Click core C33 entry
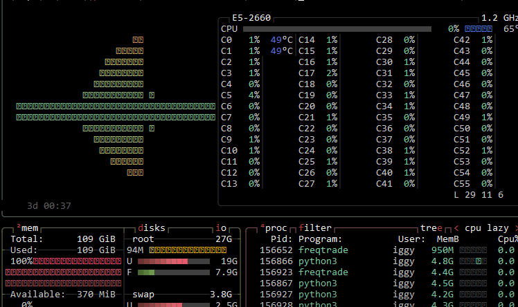 point(395,95)
